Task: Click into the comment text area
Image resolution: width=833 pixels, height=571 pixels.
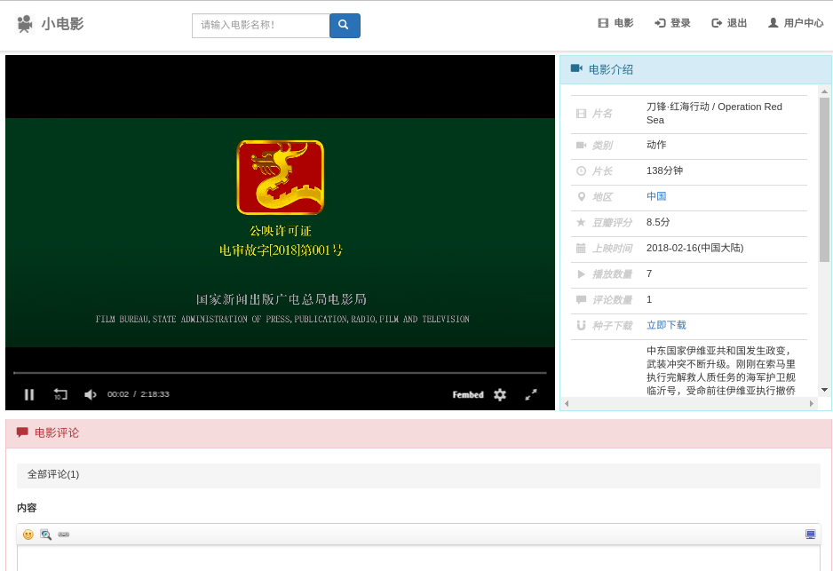Action: pos(418,559)
